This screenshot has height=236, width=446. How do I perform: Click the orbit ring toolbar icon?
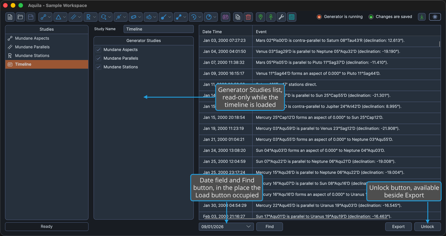(134, 17)
